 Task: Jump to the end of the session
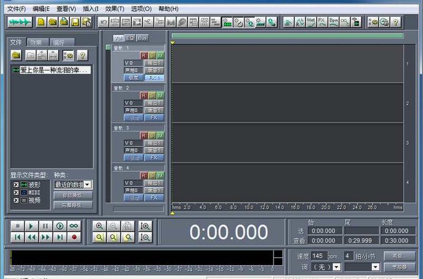coord(60,238)
